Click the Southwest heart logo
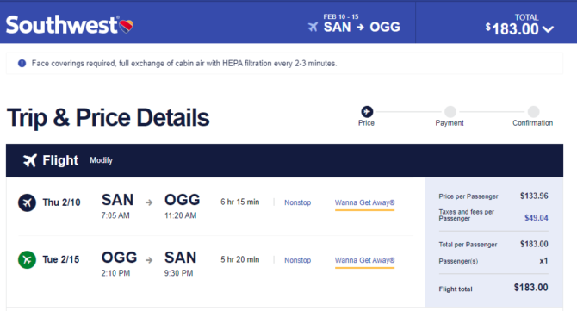This screenshot has height=311, width=577. point(126,26)
